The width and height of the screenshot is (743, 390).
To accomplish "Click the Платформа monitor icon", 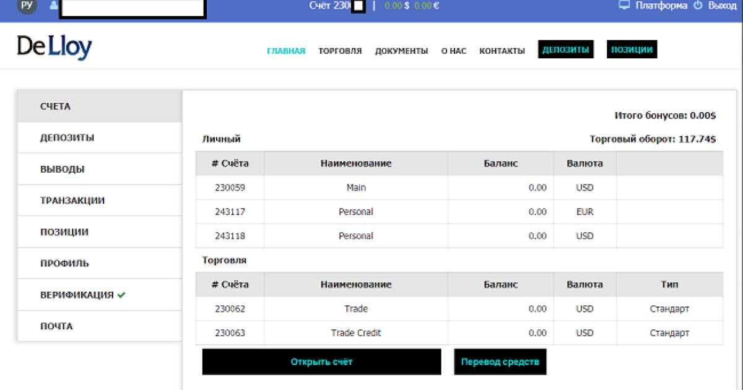I will [624, 5].
